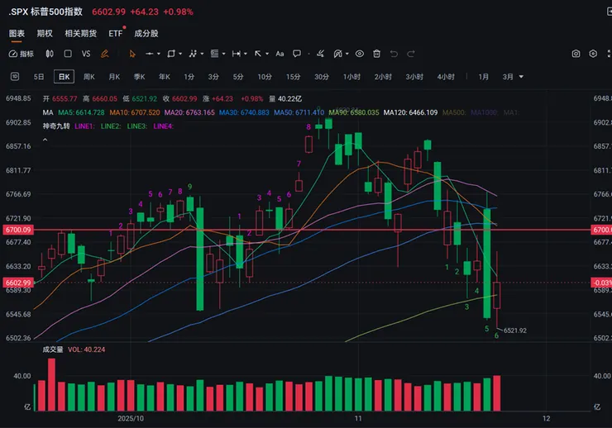
Task: Select the orange drawing pen tool
Action: pos(104,54)
